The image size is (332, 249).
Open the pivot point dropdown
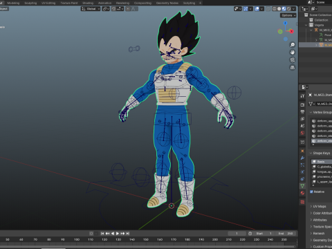pos(106,9)
